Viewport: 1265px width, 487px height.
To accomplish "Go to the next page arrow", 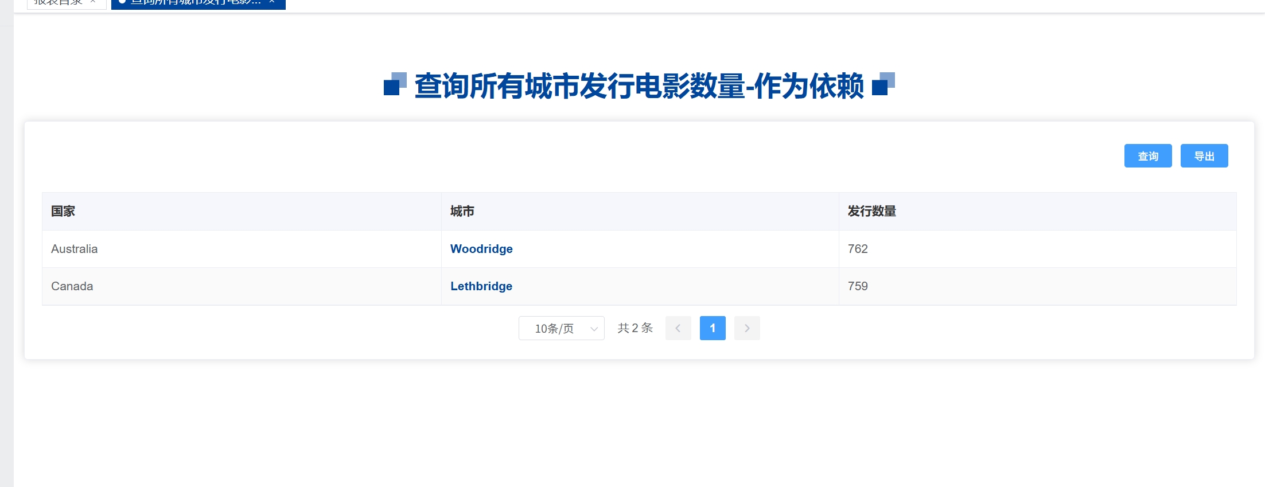I will click(x=746, y=328).
